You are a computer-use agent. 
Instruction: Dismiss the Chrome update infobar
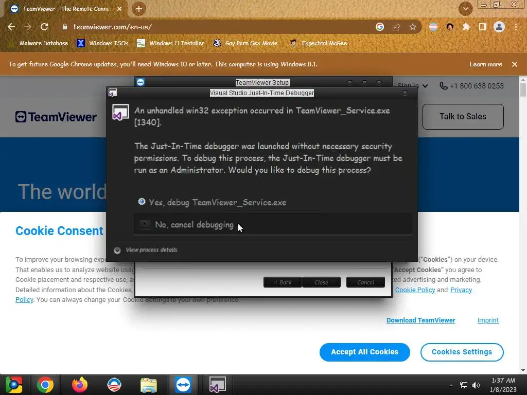515,64
